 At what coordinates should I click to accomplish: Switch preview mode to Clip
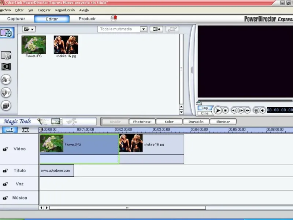pyautogui.click(x=205, y=108)
